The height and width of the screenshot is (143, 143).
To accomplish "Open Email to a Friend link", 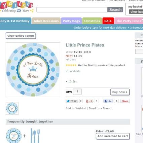I will pyautogui.click(x=100, y=108).
